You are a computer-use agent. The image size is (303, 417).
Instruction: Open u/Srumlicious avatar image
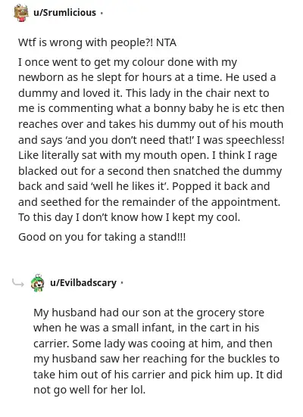click(21, 13)
